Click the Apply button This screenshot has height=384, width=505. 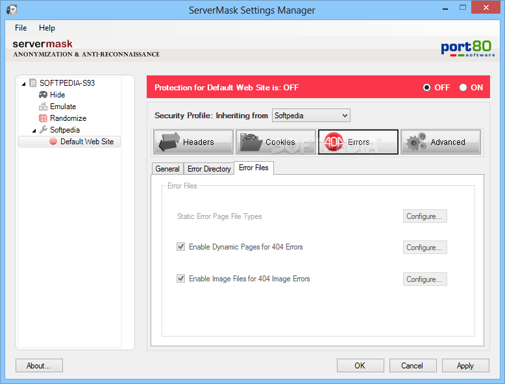[x=465, y=366]
